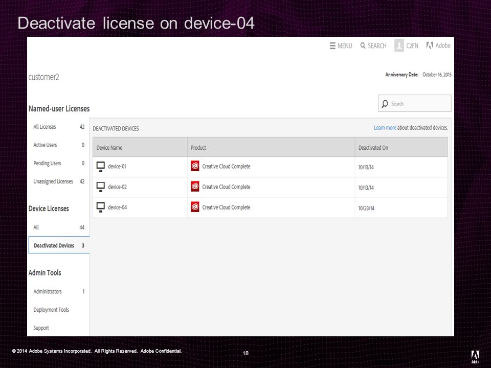The height and width of the screenshot is (368, 491).
Task: Select the Deactivated Devices tab
Action: coord(59,245)
